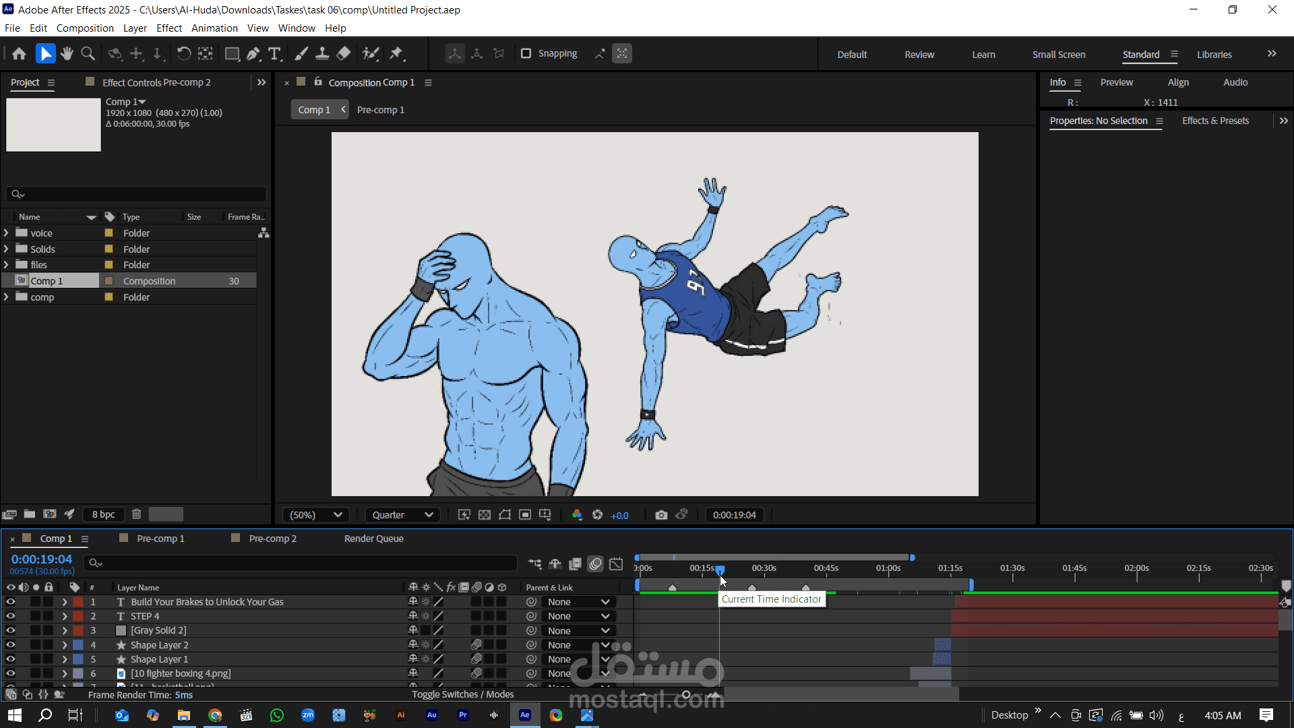1294x728 pixels.
Task: Open Google Chrome from the taskbar
Action: point(215,715)
